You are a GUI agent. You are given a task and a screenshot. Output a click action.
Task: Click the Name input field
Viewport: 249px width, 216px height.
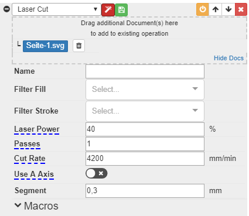145,71
